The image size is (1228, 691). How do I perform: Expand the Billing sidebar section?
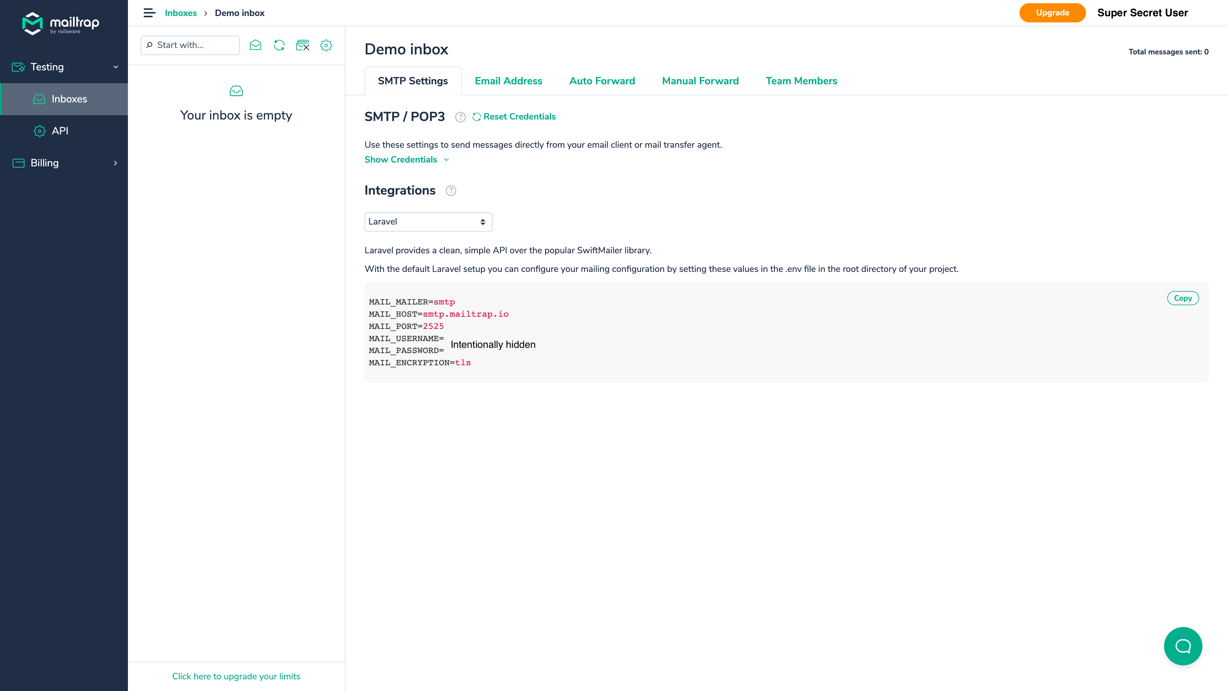[x=115, y=163]
